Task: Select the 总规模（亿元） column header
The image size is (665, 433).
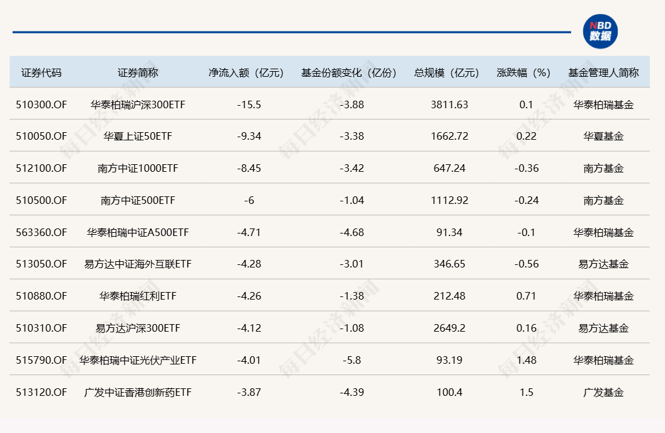Action: [446, 73]
